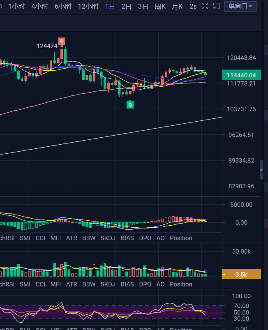Click the 70.00 RSI axis level

(x=241, y=306)
